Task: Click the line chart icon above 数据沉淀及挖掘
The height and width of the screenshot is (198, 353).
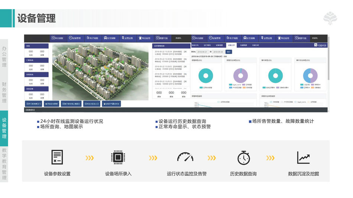Action: (x=303, y=157)
